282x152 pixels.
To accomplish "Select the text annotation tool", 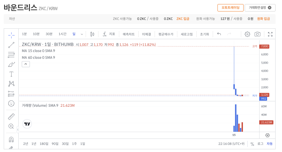I will click(x=11, y=74).
